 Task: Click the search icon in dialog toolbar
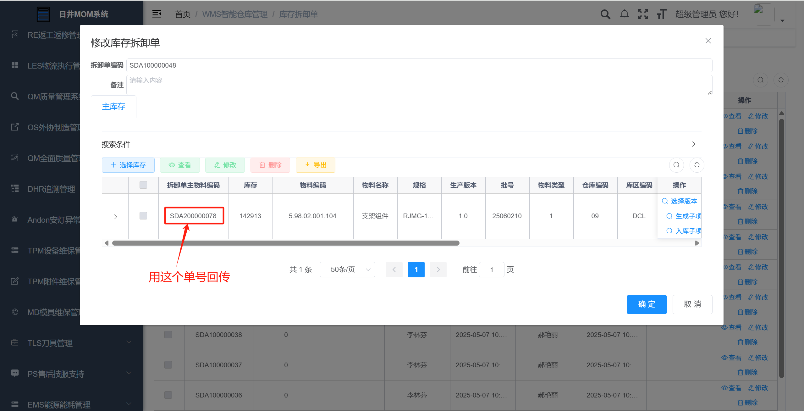pos(676,165)
